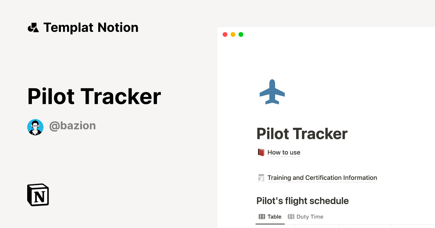Switch to the Duty Time tab

pos(310,216)
